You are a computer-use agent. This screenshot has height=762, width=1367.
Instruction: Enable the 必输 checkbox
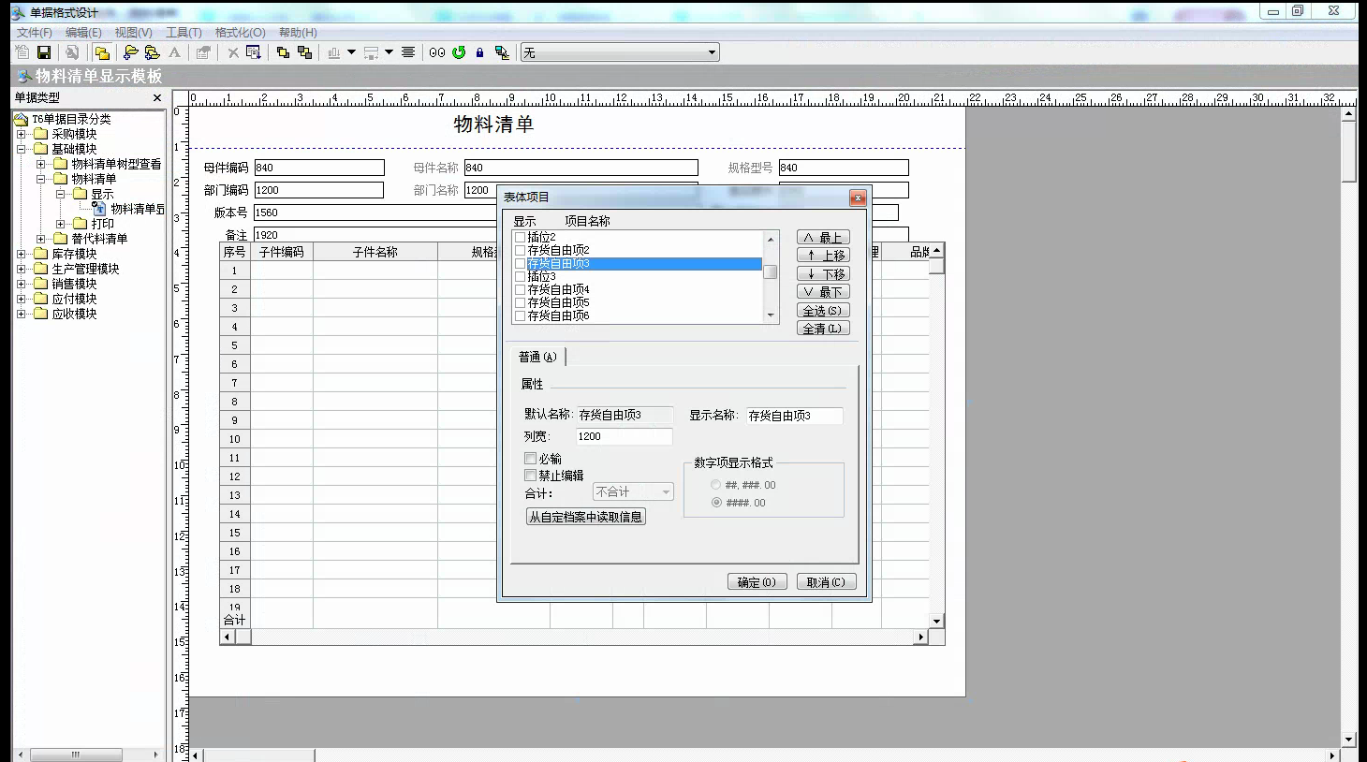530,459
